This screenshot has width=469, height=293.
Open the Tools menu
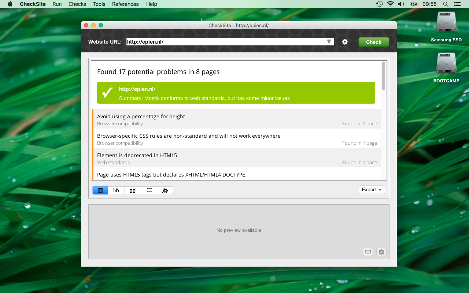[99, 4]
